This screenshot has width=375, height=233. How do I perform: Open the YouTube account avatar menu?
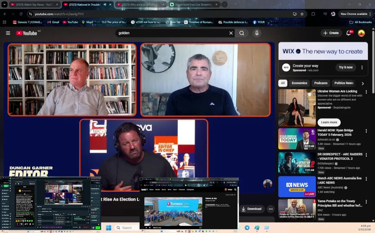click(x=361, y=33)
